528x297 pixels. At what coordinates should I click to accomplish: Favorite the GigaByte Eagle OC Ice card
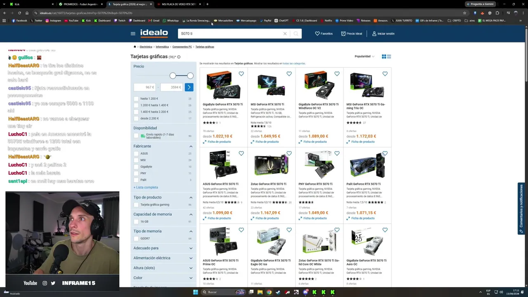coord(289,230)
